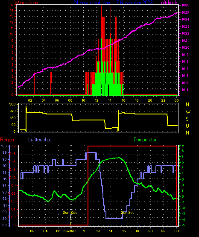Click pressure axis value 1025
199x237 pixels.
(x=185, y=12)
